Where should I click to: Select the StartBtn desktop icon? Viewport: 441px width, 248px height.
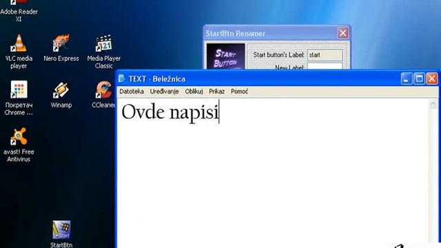[61, 234]
